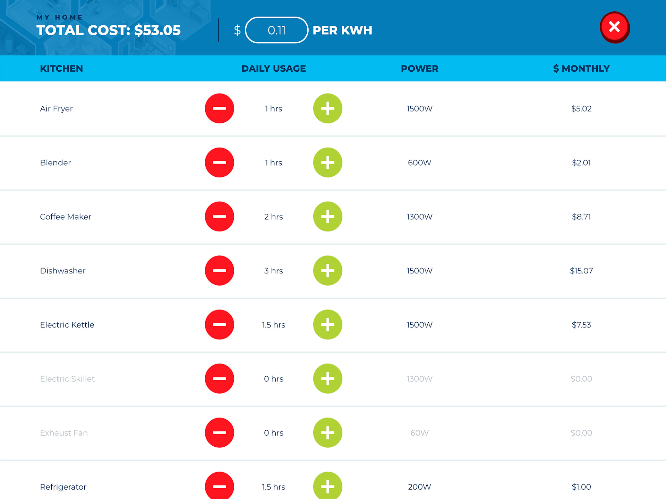Increase Refrigerator daily usage hours
Screen dimensions: 666x499
[327, 485]
